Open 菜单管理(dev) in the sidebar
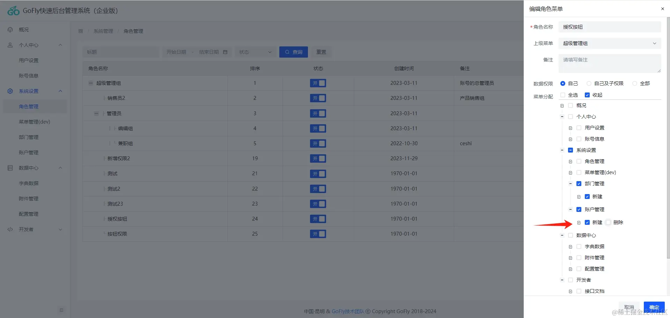 (x=35, y=122)
